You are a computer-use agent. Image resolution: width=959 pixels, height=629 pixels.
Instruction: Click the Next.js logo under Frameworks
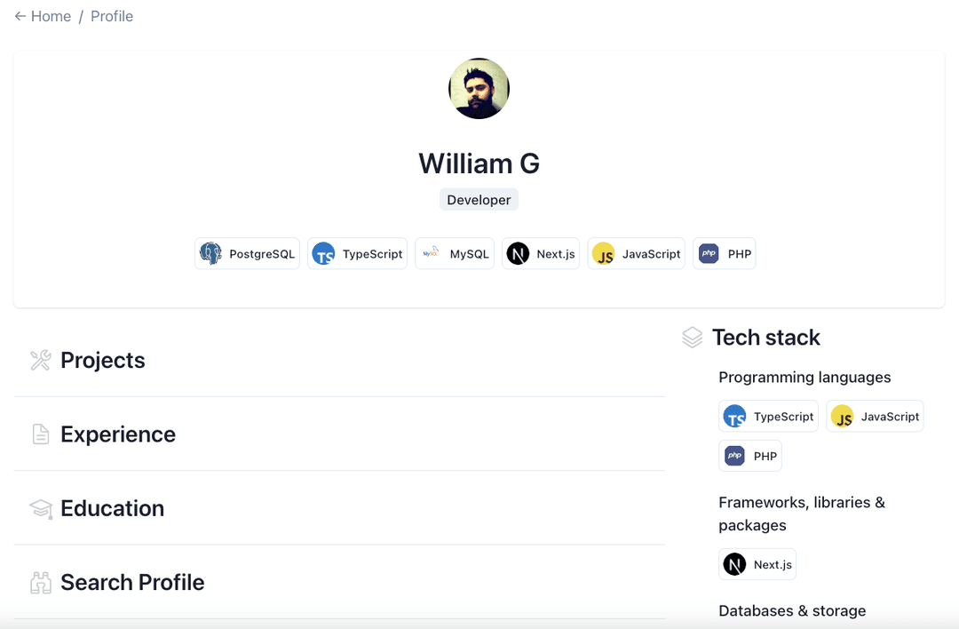[x=734, y=563]
